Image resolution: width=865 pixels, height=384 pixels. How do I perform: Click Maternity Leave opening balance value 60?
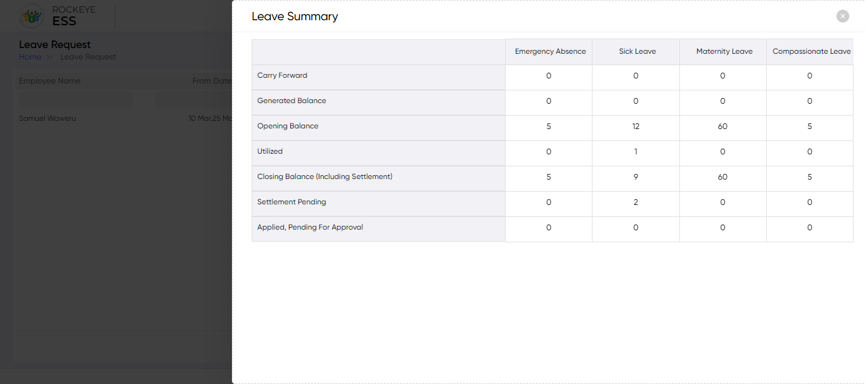722,127
